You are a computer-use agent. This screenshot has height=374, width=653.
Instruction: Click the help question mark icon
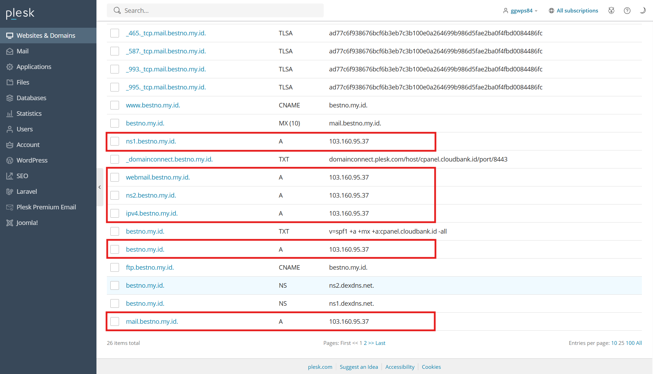627,10
